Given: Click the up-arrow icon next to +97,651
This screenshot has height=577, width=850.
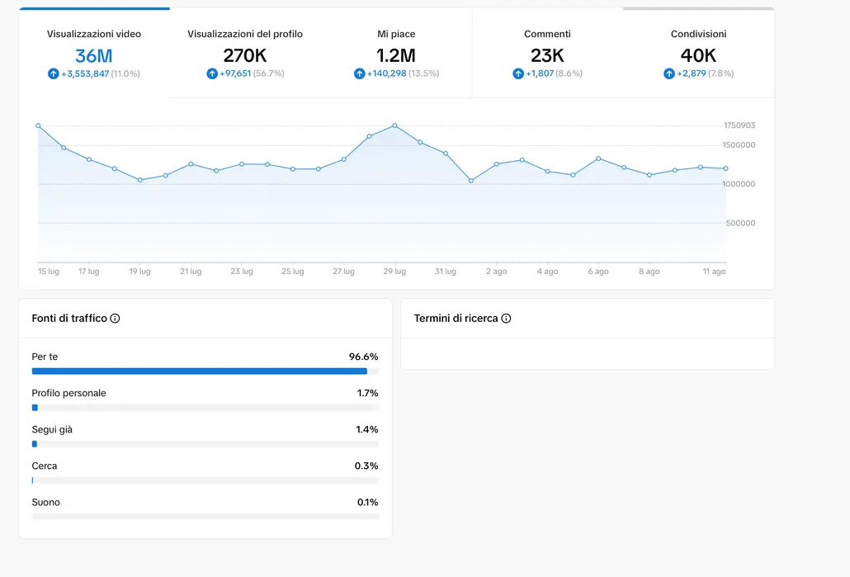Looking at the screenshot, I should tap(212, 73).
